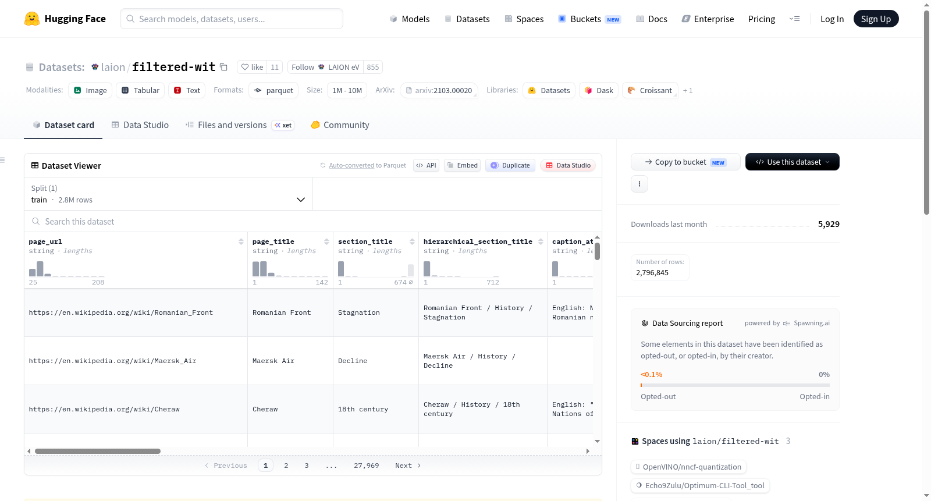This screenshot has width=931, height=501.
Task: Open Use this dataset dropdown
Action: click(792, 162)
